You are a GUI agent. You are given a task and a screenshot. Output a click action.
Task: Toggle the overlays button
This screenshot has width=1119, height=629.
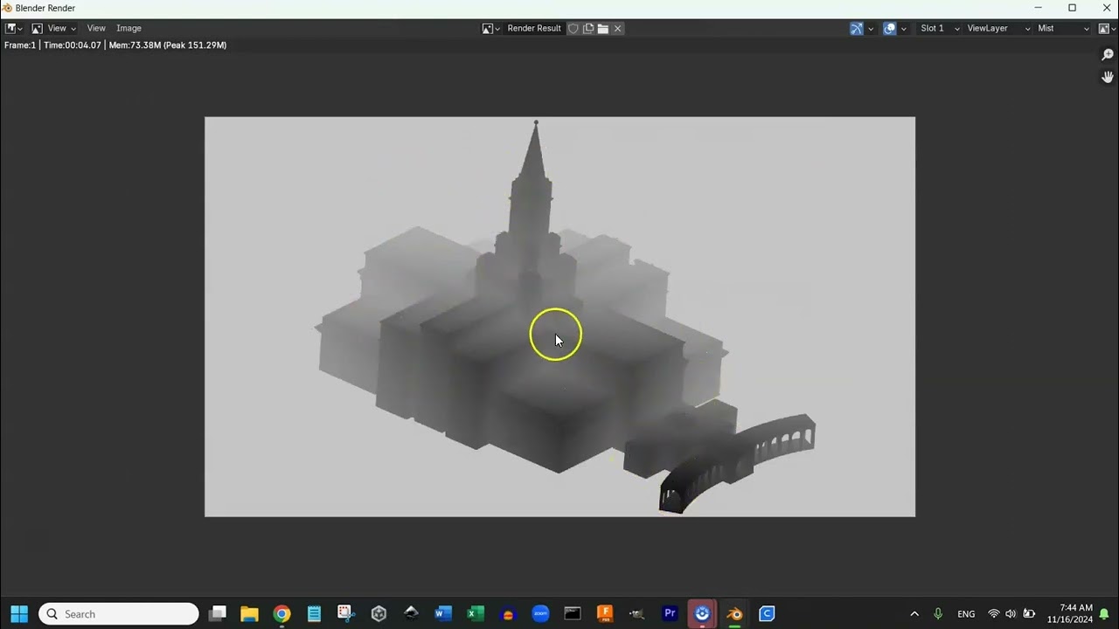point(890,28)
